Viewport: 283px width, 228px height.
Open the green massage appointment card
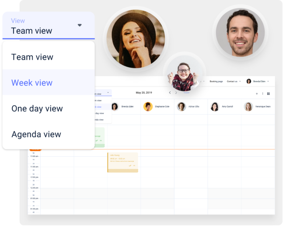coord(99,137)
